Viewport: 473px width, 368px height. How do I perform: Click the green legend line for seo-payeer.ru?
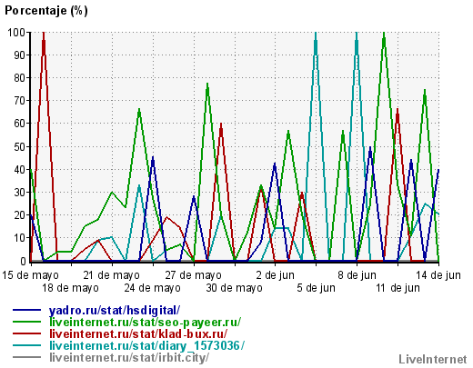coord(26,322)
